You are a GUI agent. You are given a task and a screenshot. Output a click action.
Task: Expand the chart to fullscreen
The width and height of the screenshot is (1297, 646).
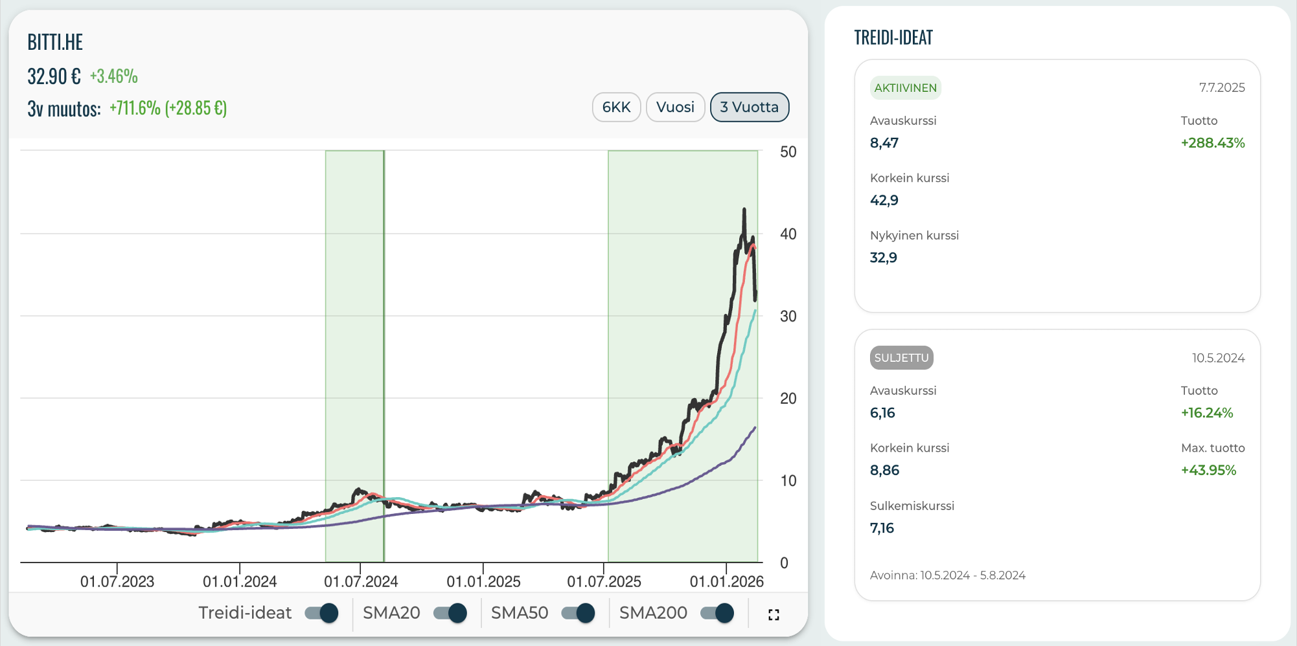pos(773,614)
